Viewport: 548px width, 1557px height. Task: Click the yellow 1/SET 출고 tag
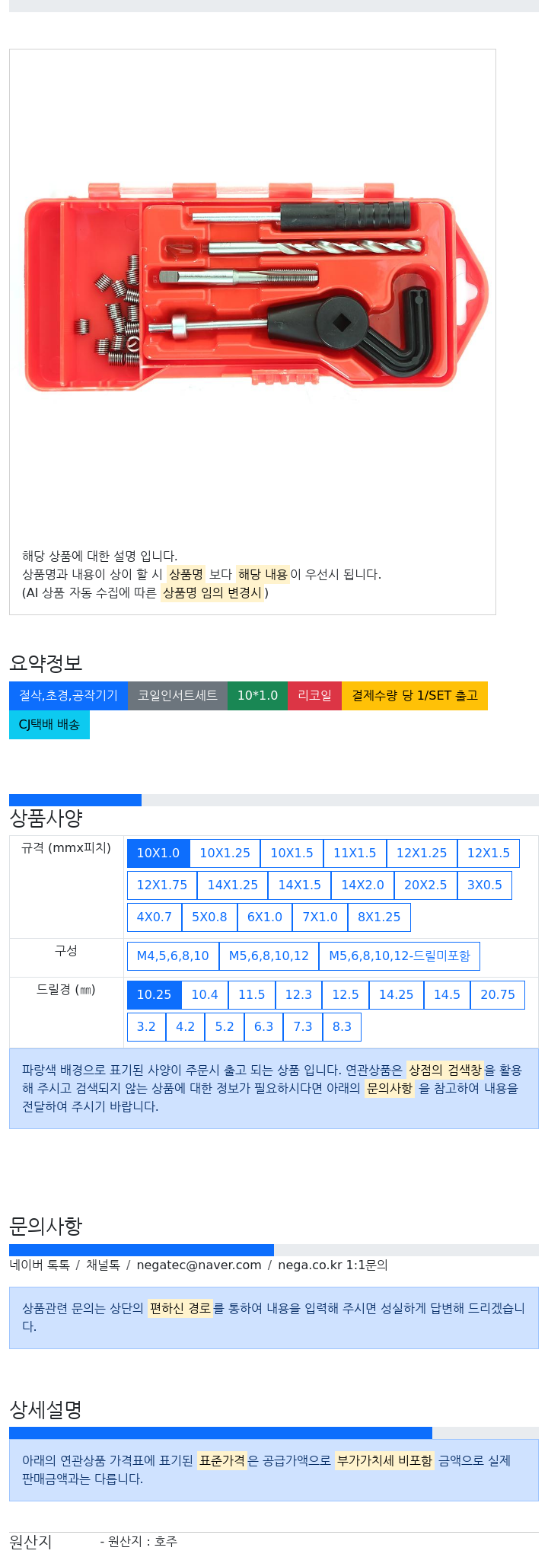tap(415, 696)
